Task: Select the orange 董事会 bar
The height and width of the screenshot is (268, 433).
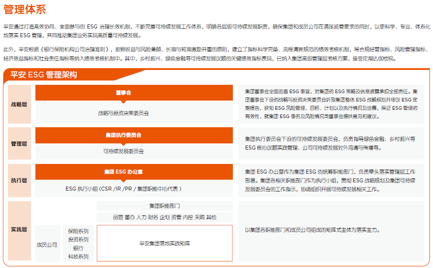Action: pos(123,93)
